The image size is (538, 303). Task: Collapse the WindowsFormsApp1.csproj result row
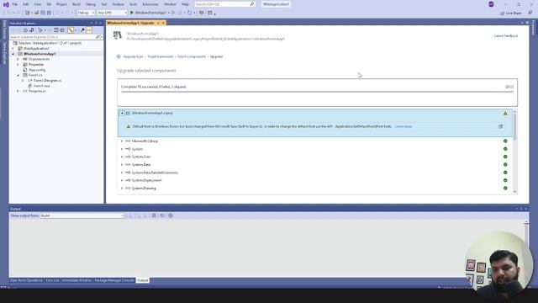[122, 113]
